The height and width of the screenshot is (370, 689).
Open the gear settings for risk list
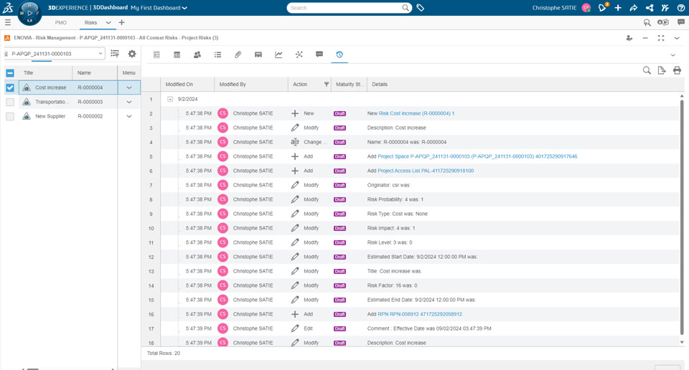pyautogui.click(x=132, y=54)
